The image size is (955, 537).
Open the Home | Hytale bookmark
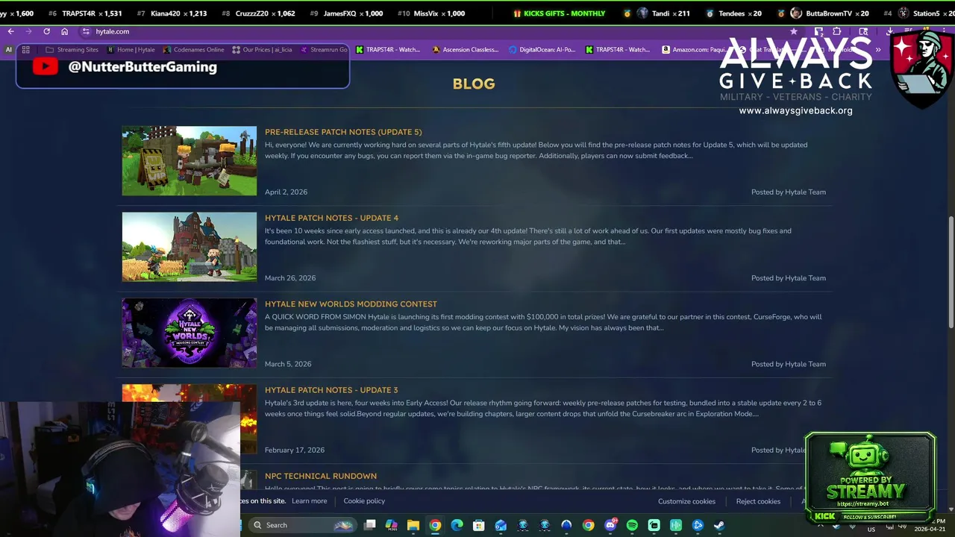(131, 49)
